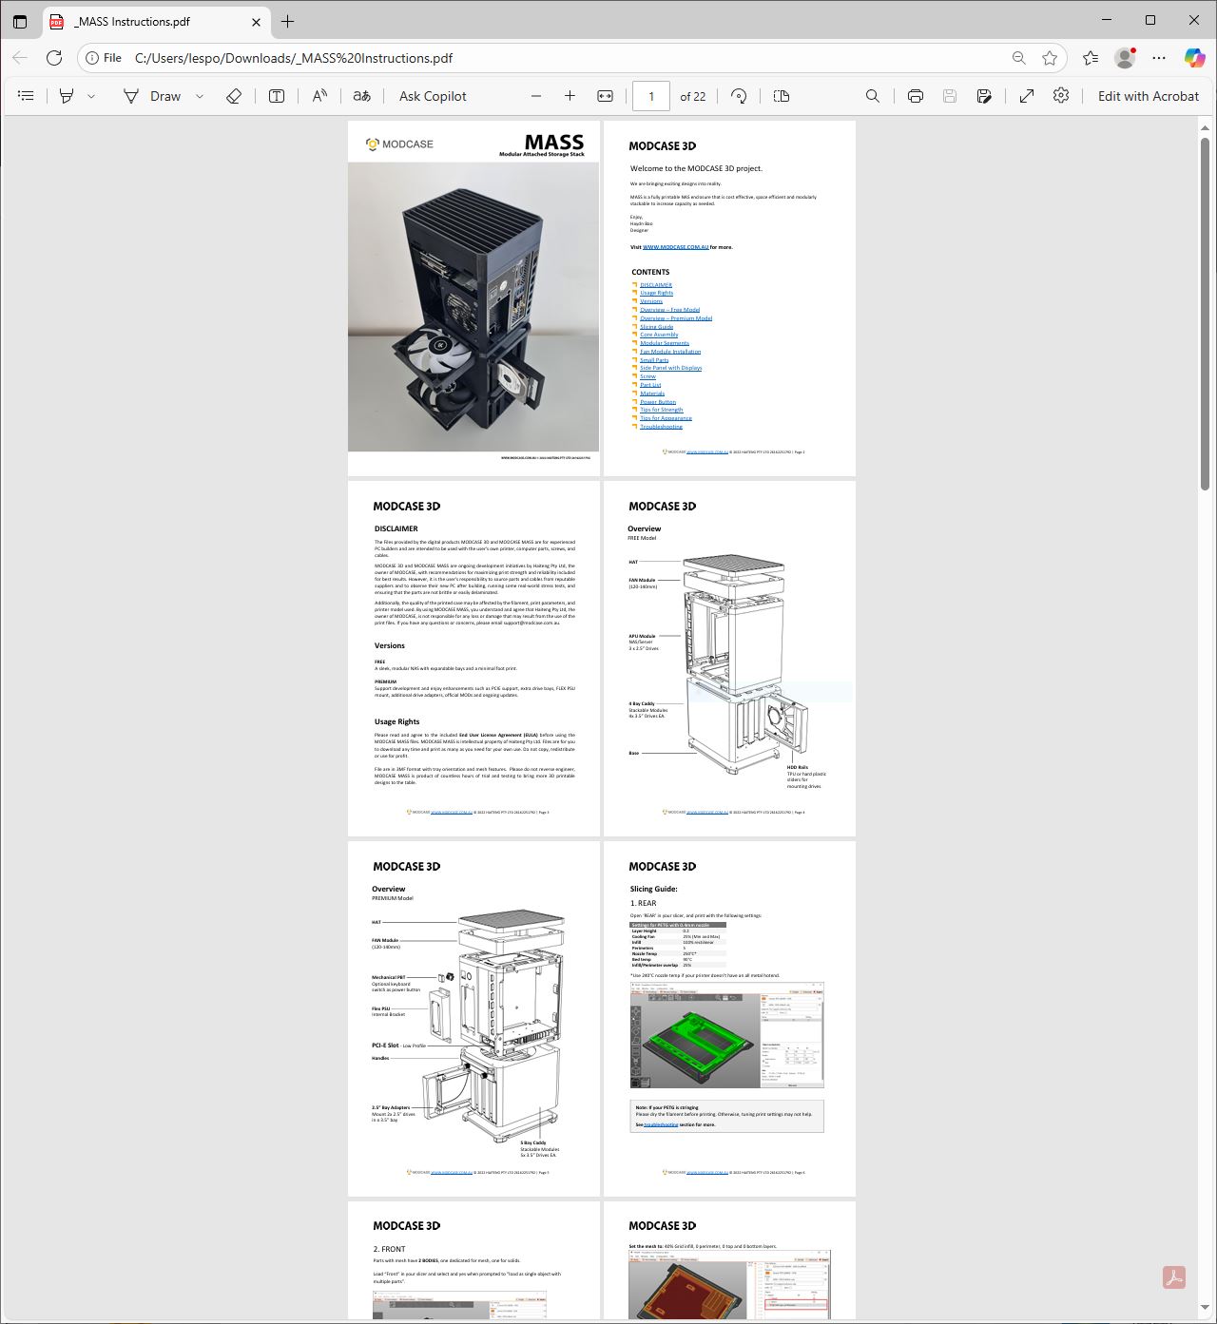Visit WWW.MODCASE.COM.AU link on page 2

pyautogui.click(x=676, y=247)
